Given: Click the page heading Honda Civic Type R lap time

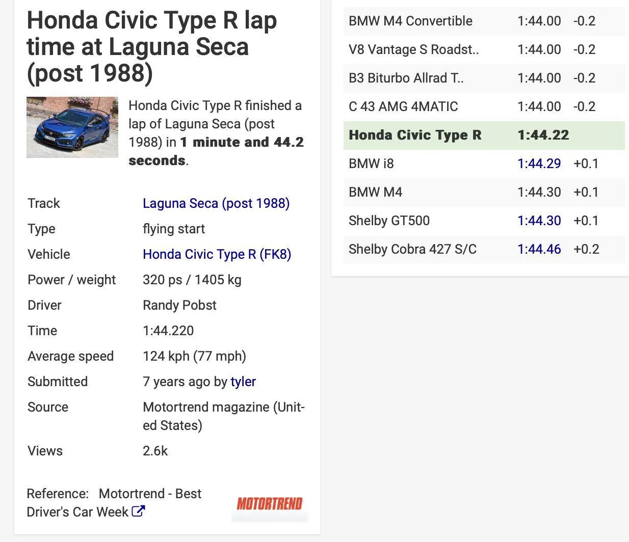Looking at the screenshot, I should point(152,46).
